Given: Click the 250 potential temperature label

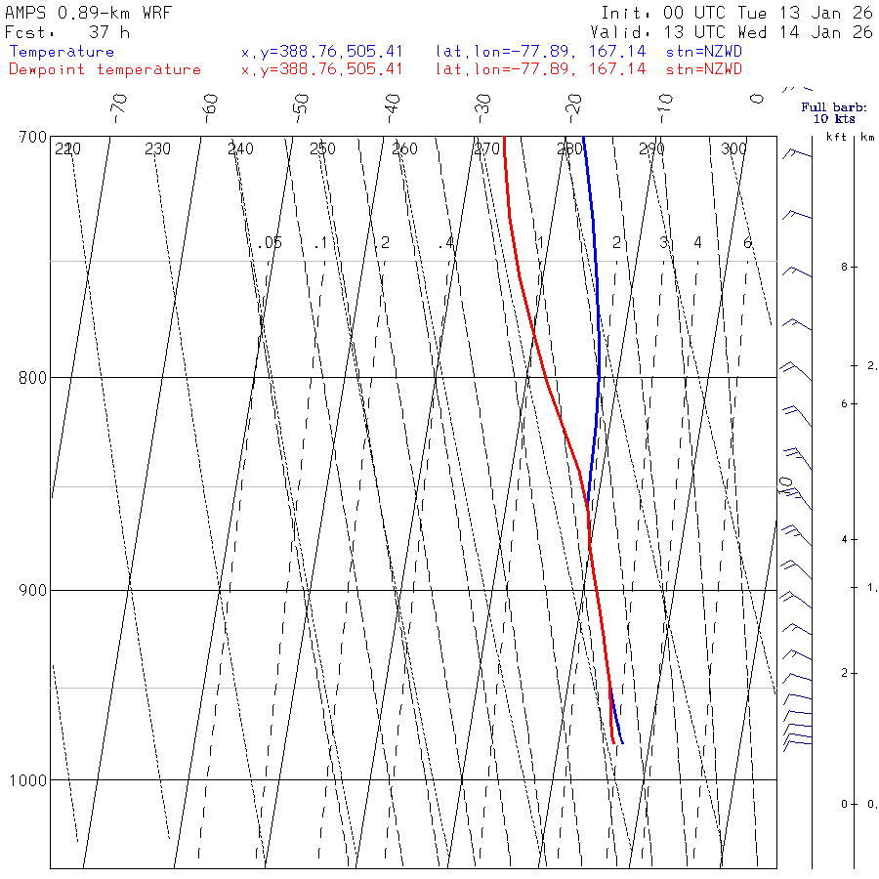Looking at the screenshot, I should (x=322, y=148).
